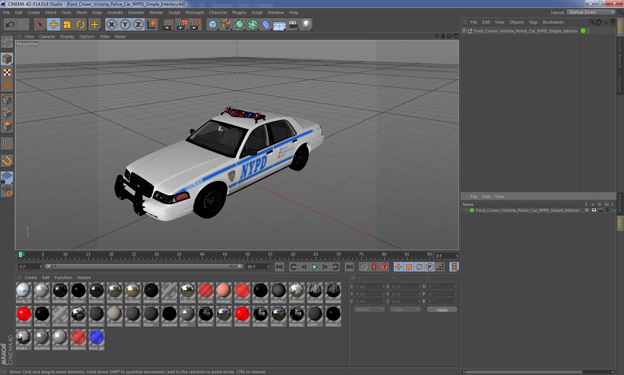This screenshot has height=375, width=624.
Task: Click the Record Active Objects button
Action: [363, 267]
